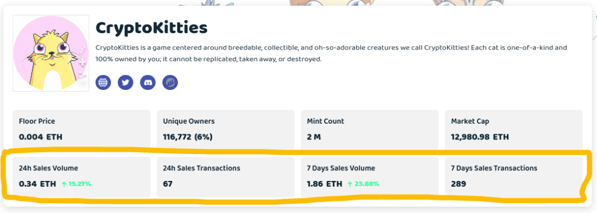597x213 pixels.
Task: Open the 24h Sales Transactions card
Action: coord(226,177)
